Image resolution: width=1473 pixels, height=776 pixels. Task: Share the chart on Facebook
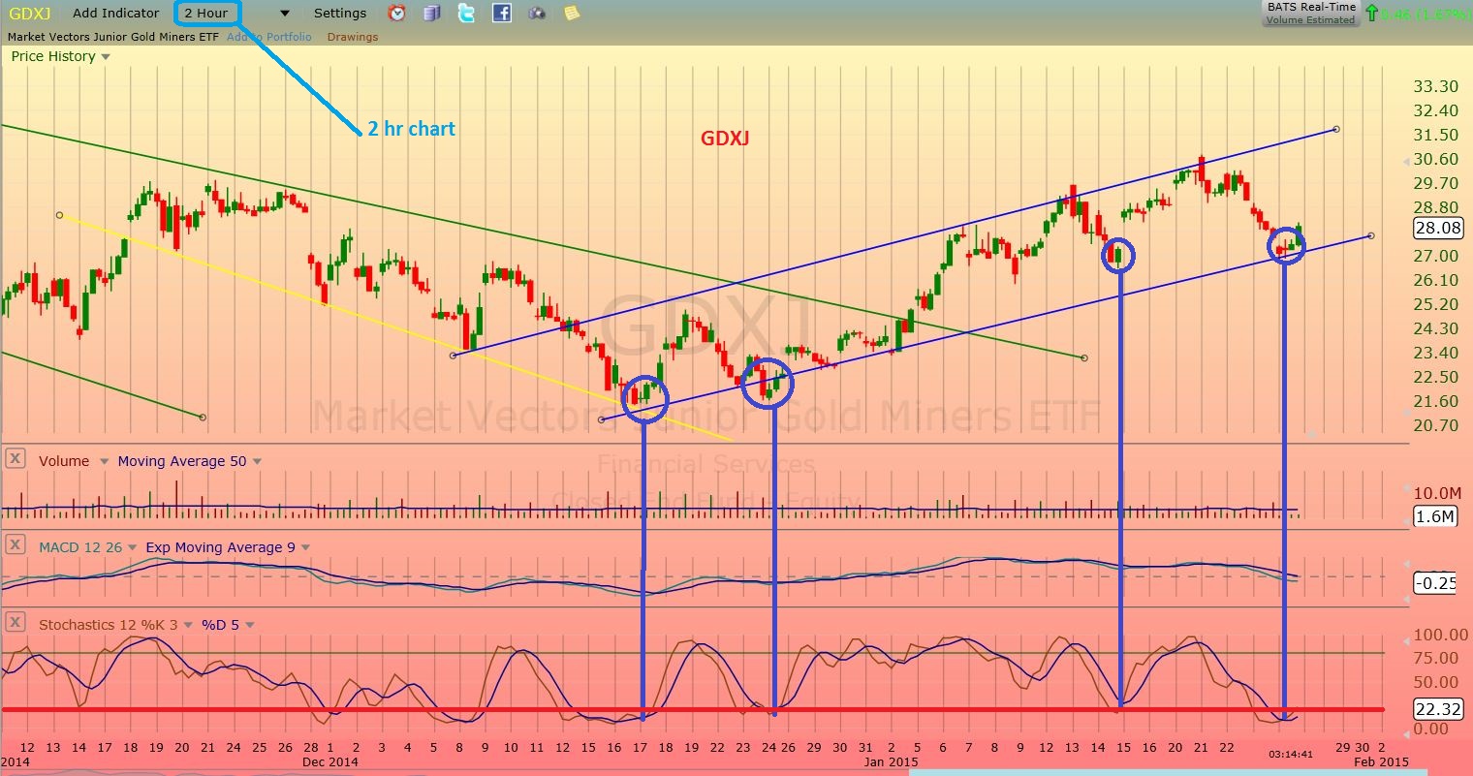[x=502, y=14]
